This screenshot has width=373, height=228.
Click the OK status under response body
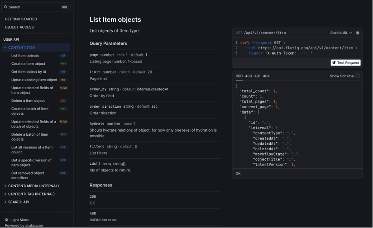point(238,174)
